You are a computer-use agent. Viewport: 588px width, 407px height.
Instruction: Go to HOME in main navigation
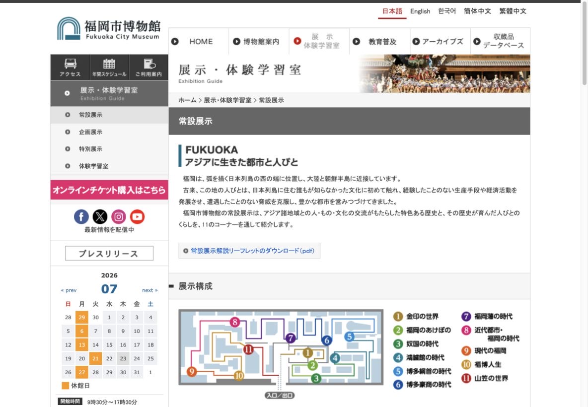pyautogui.click(x=198, y=41)
